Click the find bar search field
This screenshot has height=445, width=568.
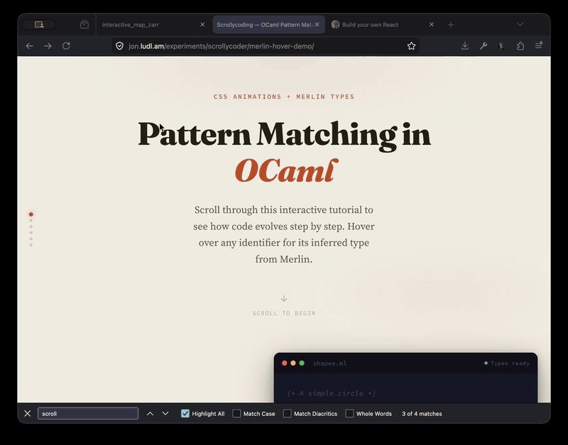(x=87, y=414)
